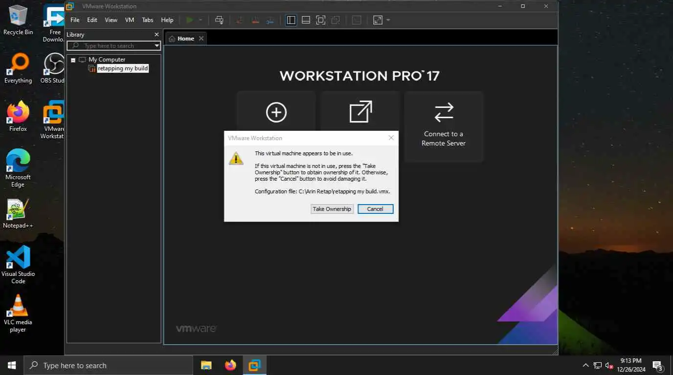673x375 pixels.
Task: Click the yellow warning triangle icon
Action: click(x=236, y=158)
